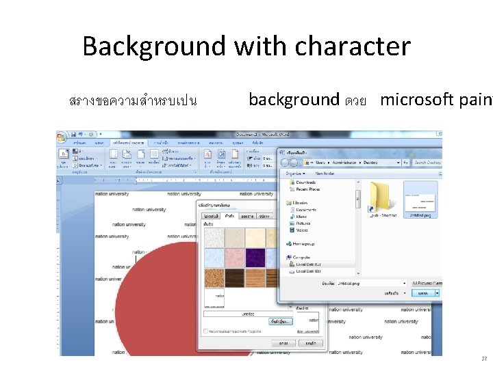Select the cork texture swatch
Screen dimensions: 493x369
click(x=214, y=278)
